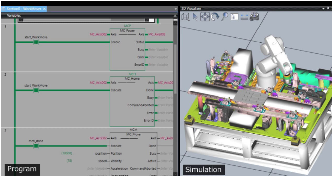This screenshot has width=332, height=176.
Task: Select the mch_done contact in rung 3
Action: click(36, 146)
